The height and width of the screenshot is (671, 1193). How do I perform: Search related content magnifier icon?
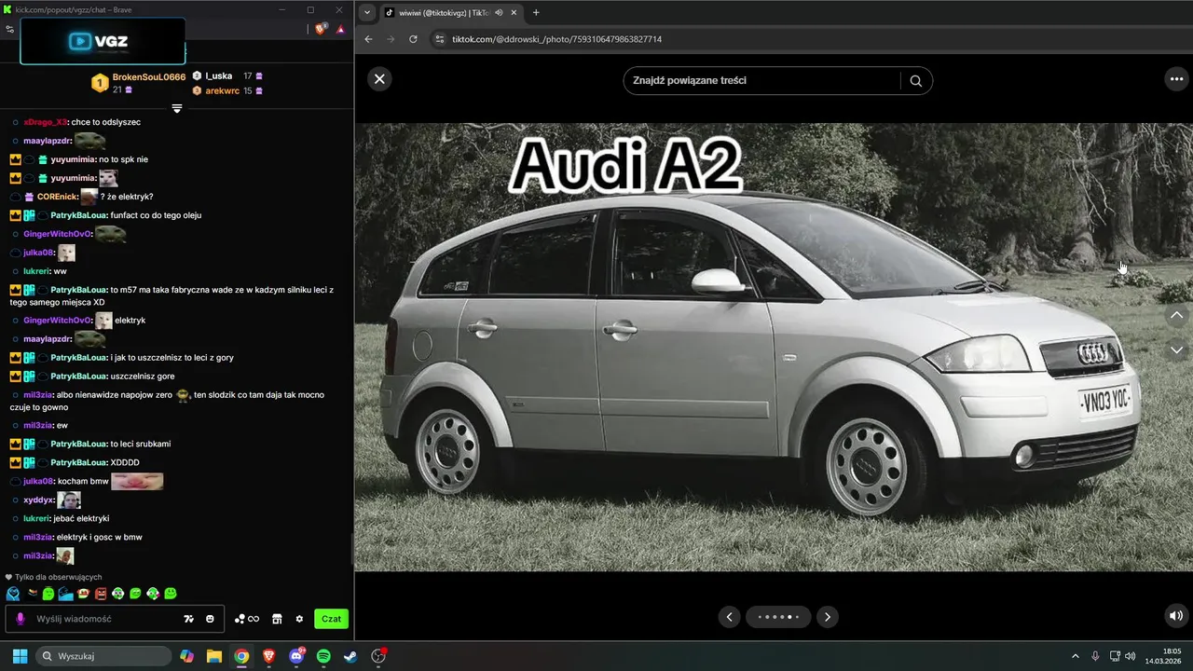915,80
